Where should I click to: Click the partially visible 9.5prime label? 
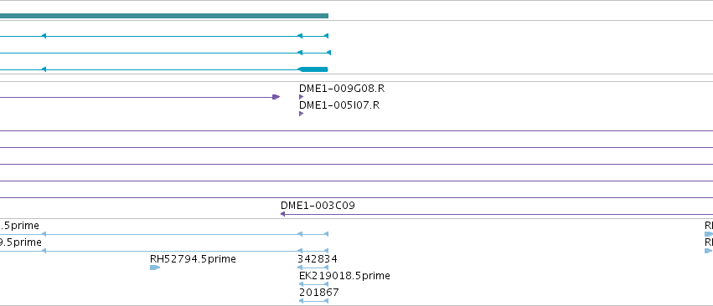point(20,242)
